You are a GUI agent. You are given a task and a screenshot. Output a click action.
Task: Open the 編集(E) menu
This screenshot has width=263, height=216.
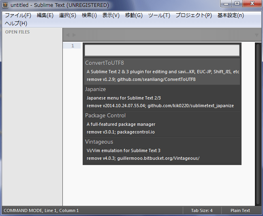click(45, 15)
